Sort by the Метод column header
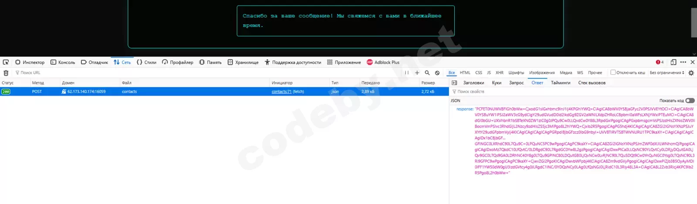Image resolution: width=697 pixels, height=204 pixels. tap(45, 83)
